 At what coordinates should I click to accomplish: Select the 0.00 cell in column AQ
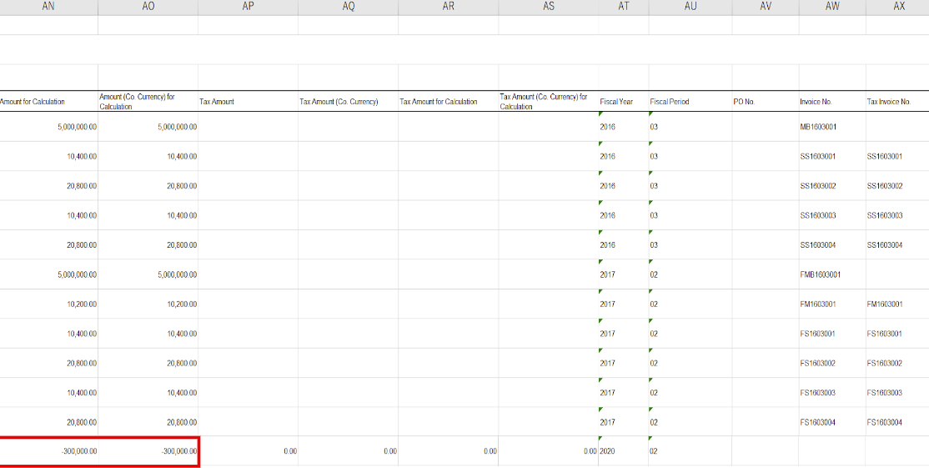(x=349, y=451)
